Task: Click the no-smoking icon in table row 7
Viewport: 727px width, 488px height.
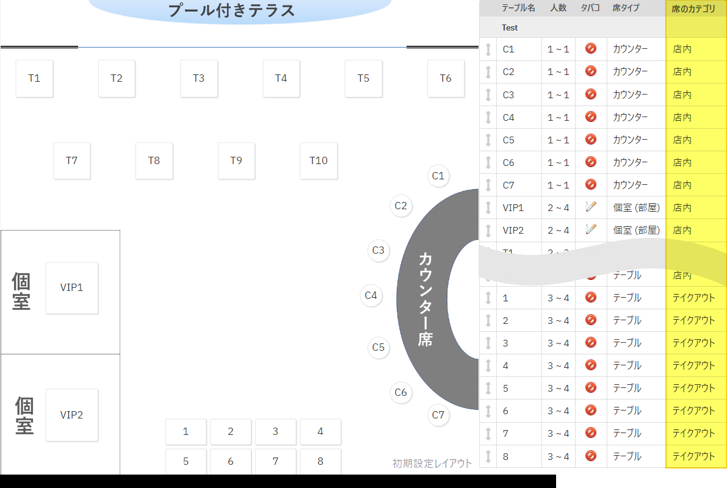Action: (591, 433)
